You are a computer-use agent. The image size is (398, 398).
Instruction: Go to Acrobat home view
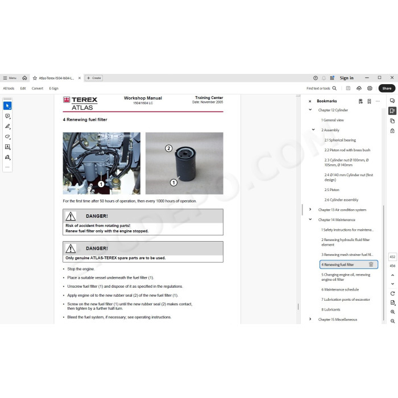(x=24, y=78)
